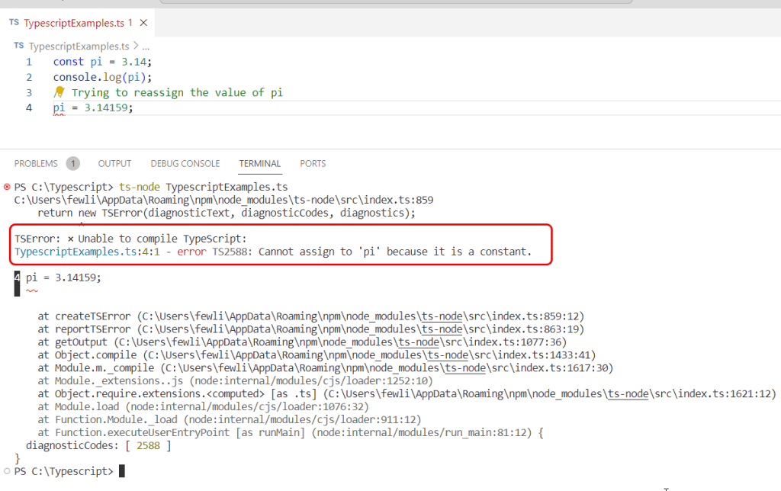Click the TS2588 error code text
This screenshot has height=491, width=781.
230,252
